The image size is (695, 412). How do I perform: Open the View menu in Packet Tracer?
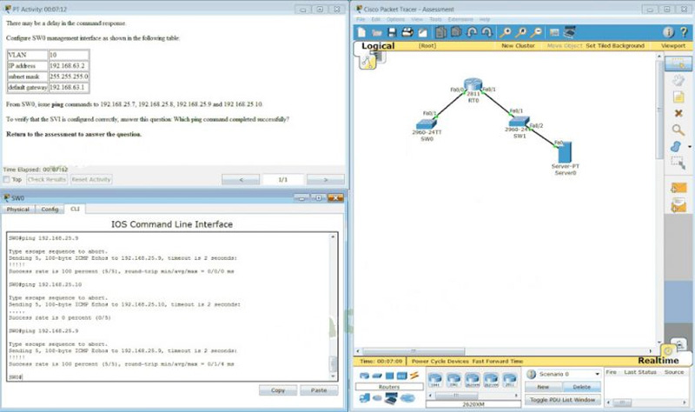[x=417, y=19]
